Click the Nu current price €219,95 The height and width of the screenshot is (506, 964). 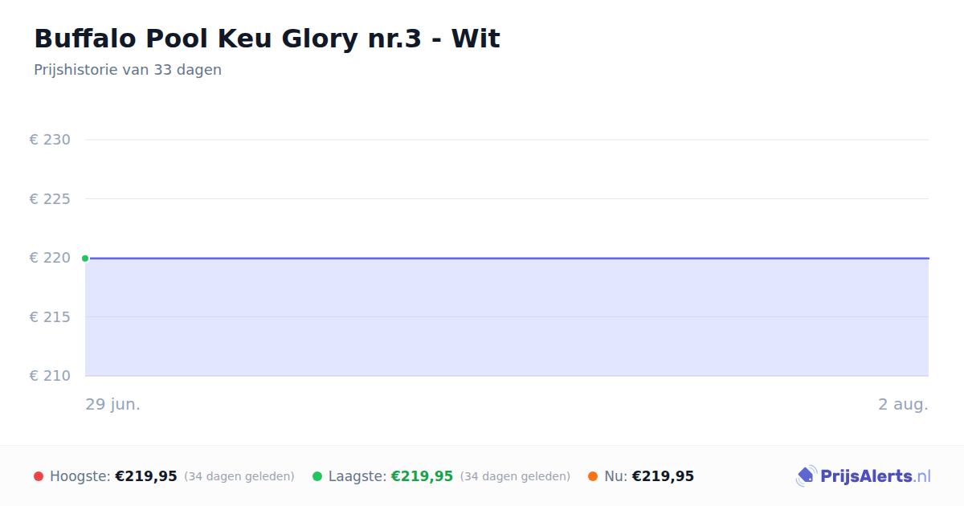[663, 476]
